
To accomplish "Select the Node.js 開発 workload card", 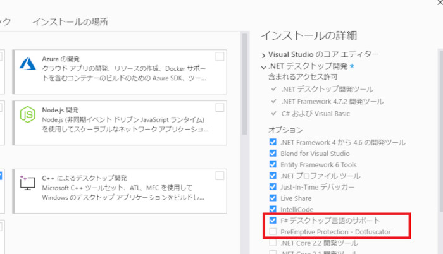I will pos(120,123).
